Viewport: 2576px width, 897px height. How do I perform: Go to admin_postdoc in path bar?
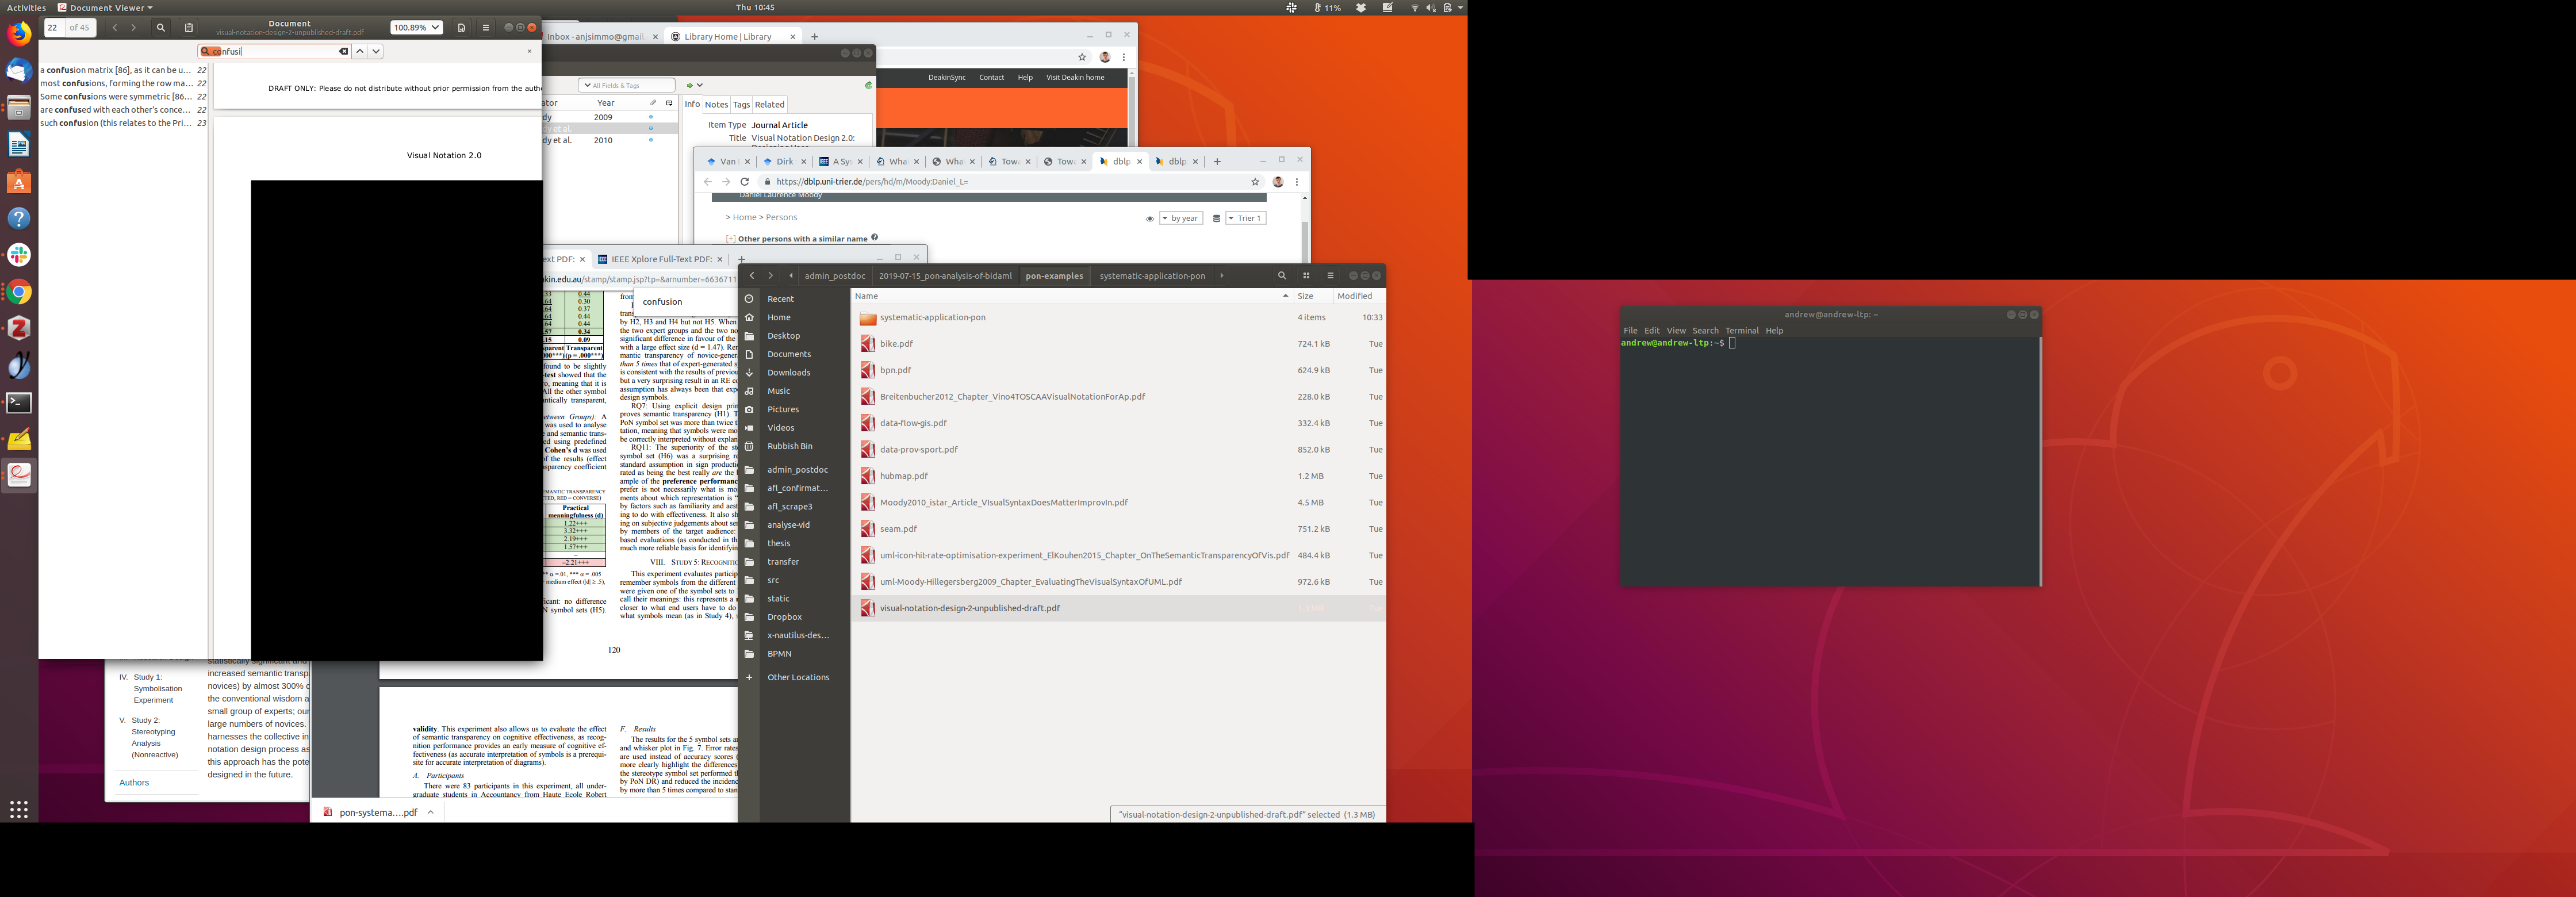pos(834,276)
